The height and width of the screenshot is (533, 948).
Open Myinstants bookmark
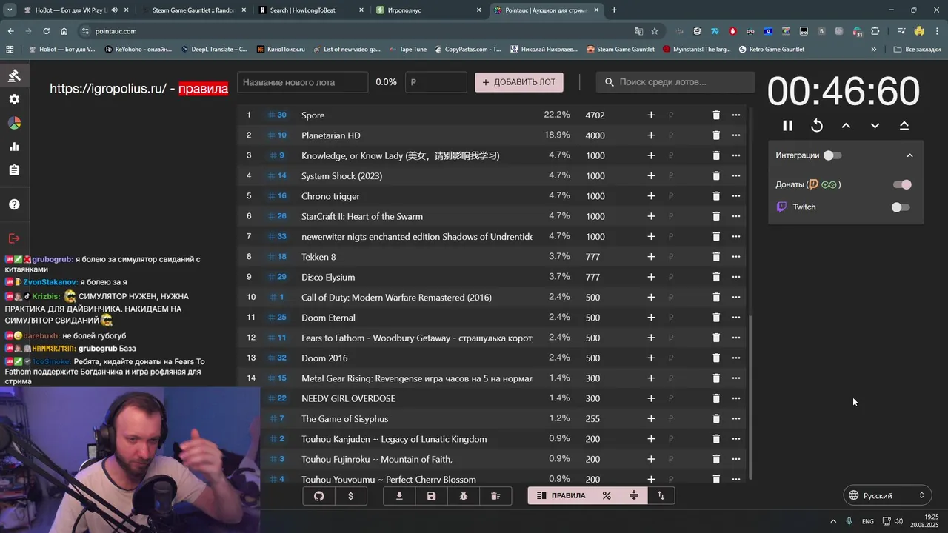(x=696, y=50)
